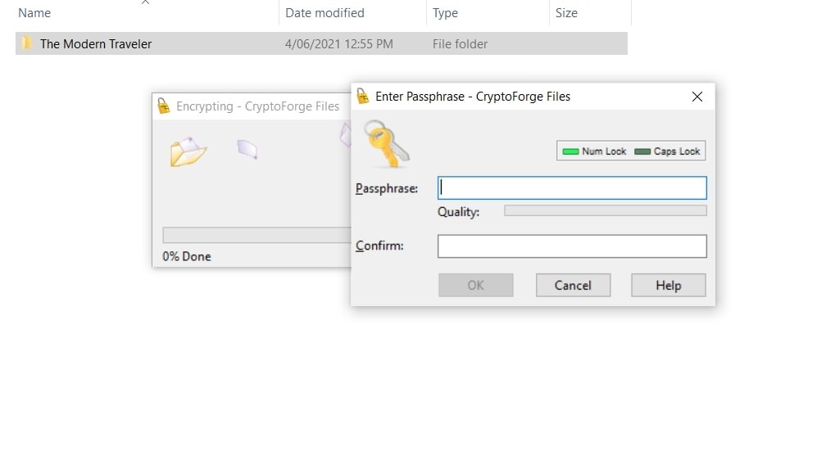The width and height of the screenshot is (835, 469).
Task: Click the Quality label text
Action: point(459,212)
